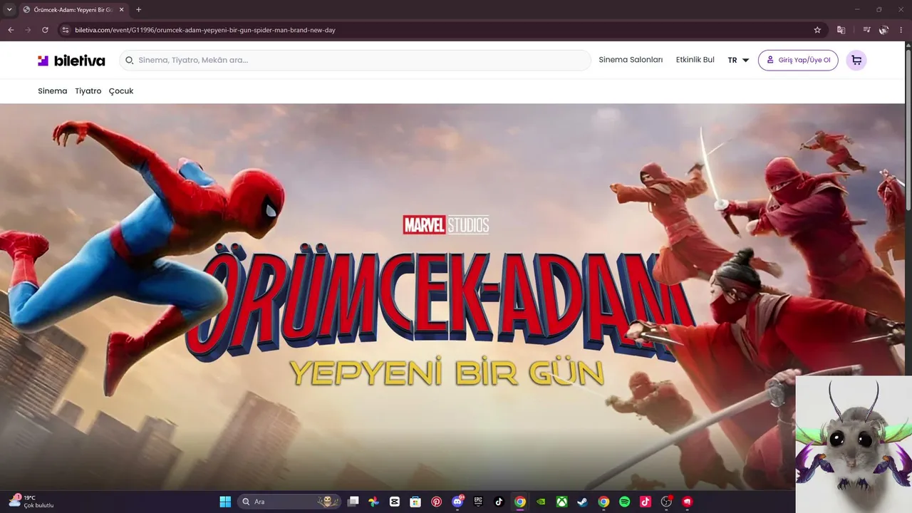The width and height of the screenshot is (912, 513).
Task: Open the Chrome profile avatar
Action: coord(883,30)
